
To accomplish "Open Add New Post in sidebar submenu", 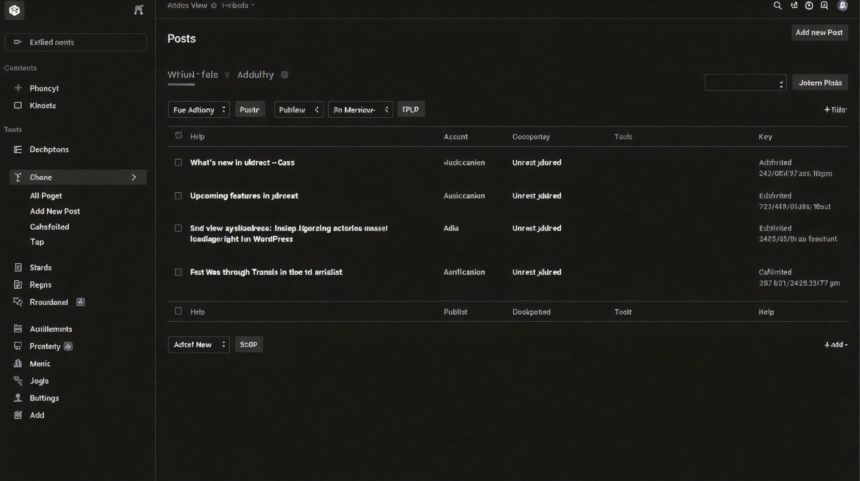I will (x=55, y=211).
